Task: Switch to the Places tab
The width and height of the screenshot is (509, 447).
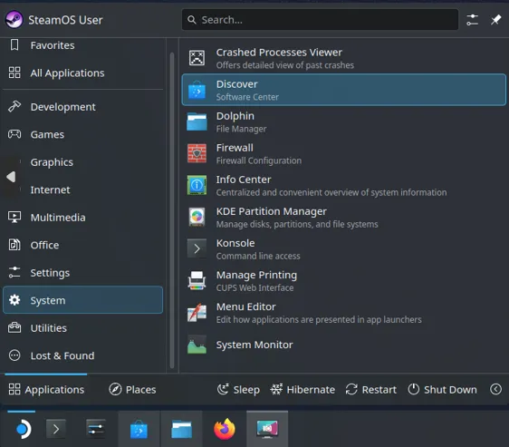Action: coord(132,389)
